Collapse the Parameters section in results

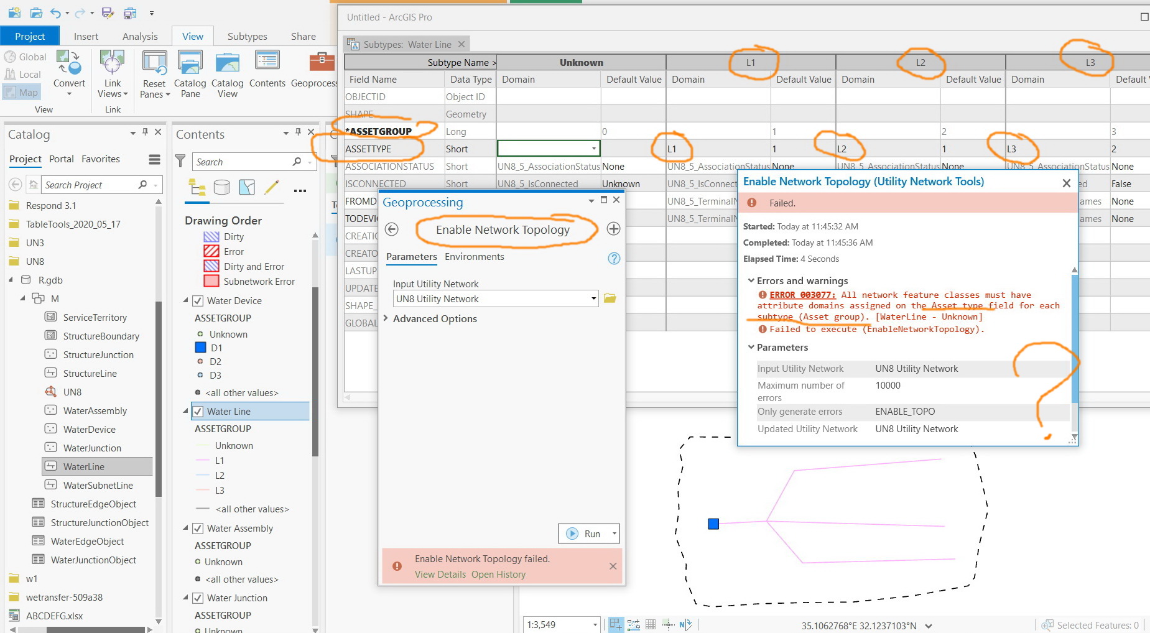click(x=751, y=348)
